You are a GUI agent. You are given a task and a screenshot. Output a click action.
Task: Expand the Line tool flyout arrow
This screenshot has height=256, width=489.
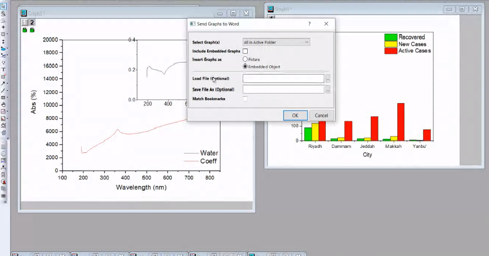tap(7, 91)
